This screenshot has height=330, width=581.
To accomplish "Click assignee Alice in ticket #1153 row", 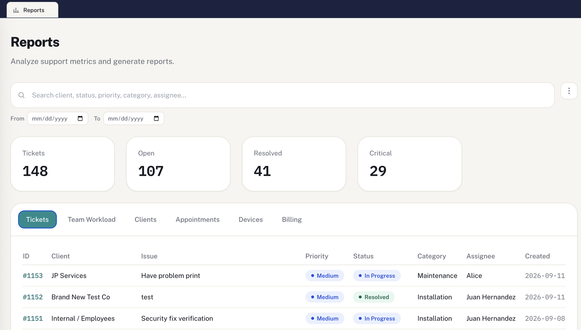I will (474, 276).
